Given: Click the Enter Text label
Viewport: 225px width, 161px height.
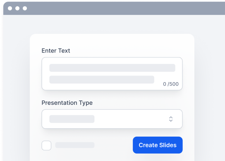Looking at the screenshot, I should tap(56, 50).
